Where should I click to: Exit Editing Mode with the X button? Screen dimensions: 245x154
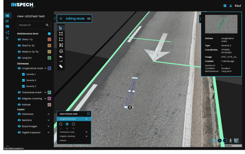(61, 19)
